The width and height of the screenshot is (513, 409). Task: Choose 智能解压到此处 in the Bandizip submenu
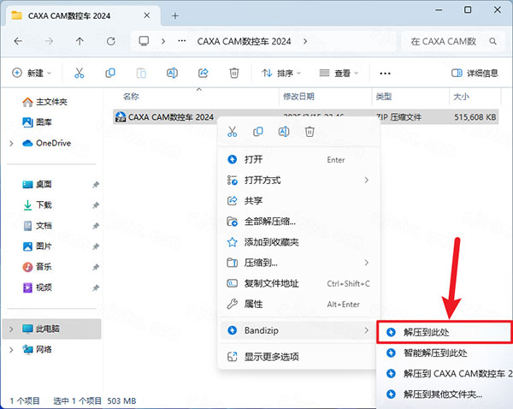[x=445, y=353]
